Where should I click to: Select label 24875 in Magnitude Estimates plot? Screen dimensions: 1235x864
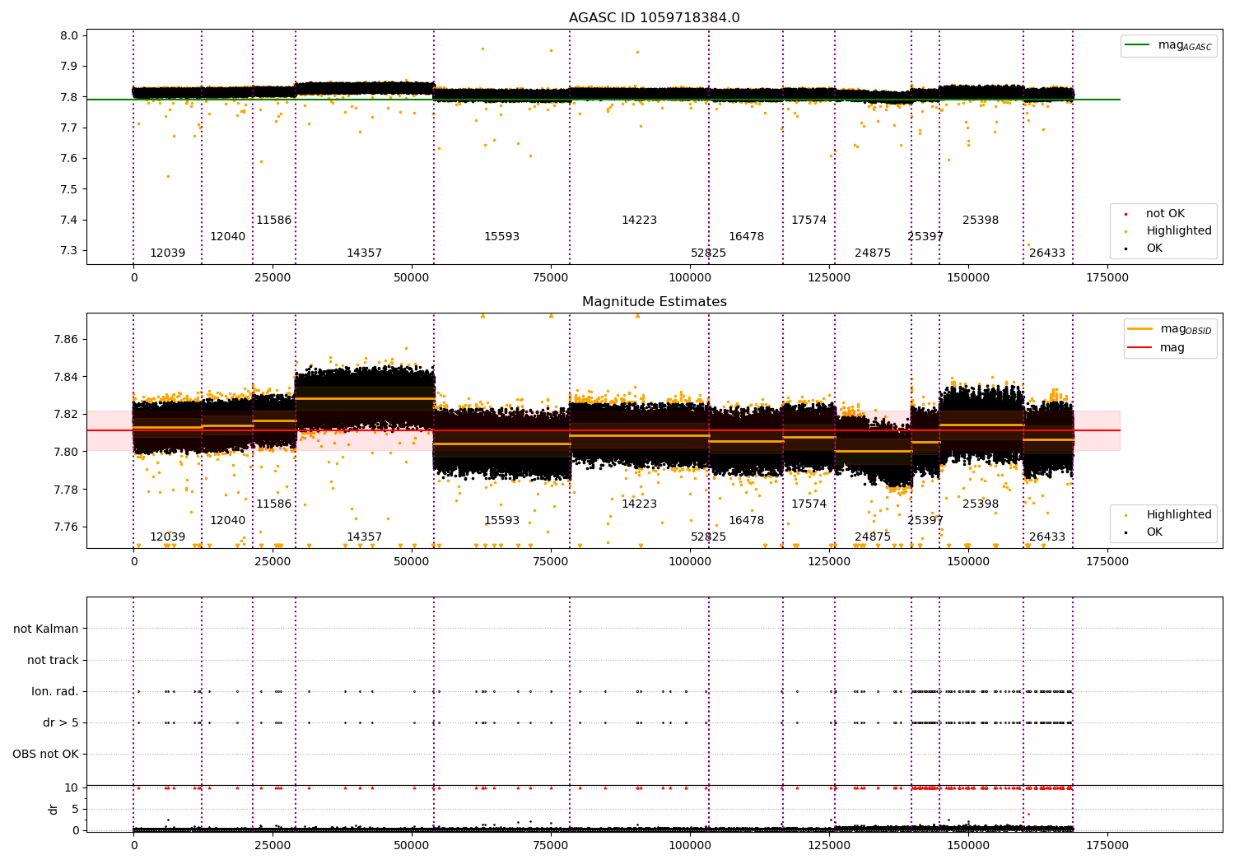click(873, 537)
